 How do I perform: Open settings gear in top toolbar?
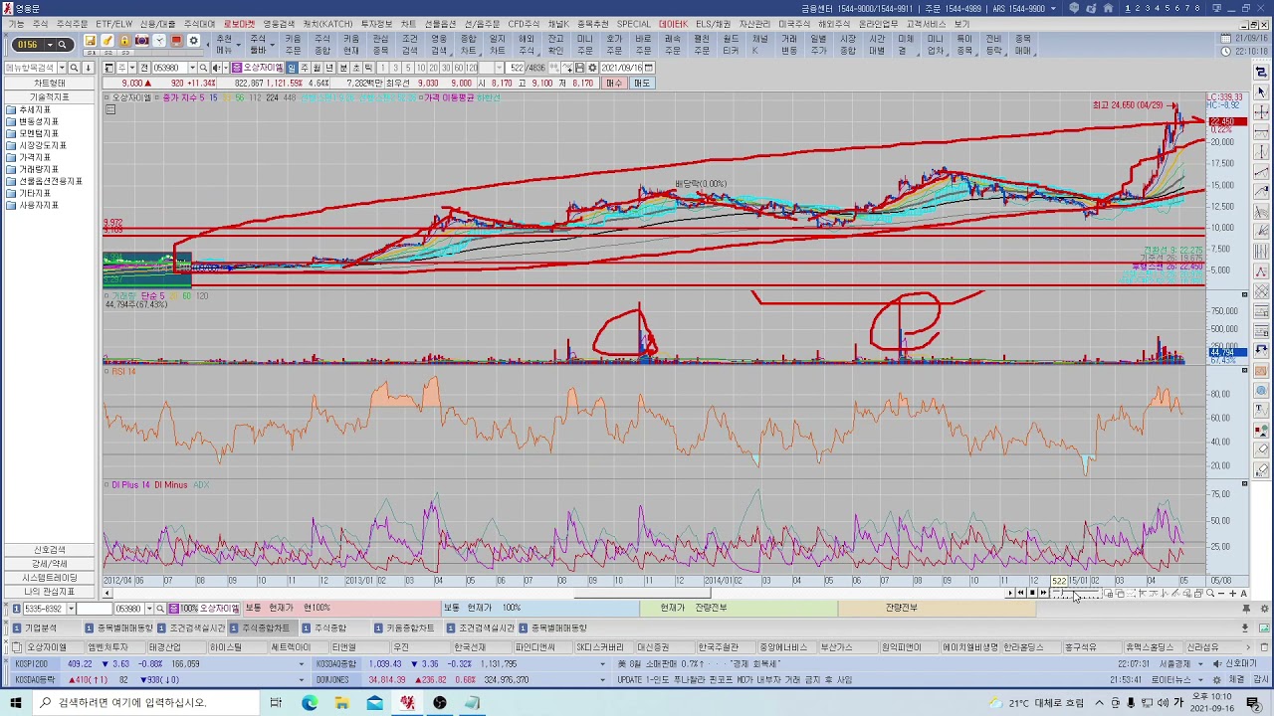pos(193,41)
